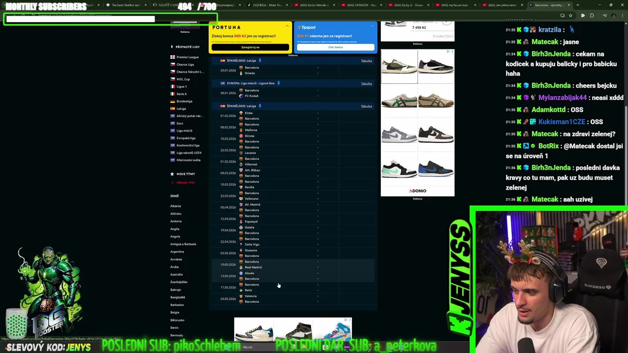Select Argentina in the countries list
628x353 pixels.
[177, 252]
